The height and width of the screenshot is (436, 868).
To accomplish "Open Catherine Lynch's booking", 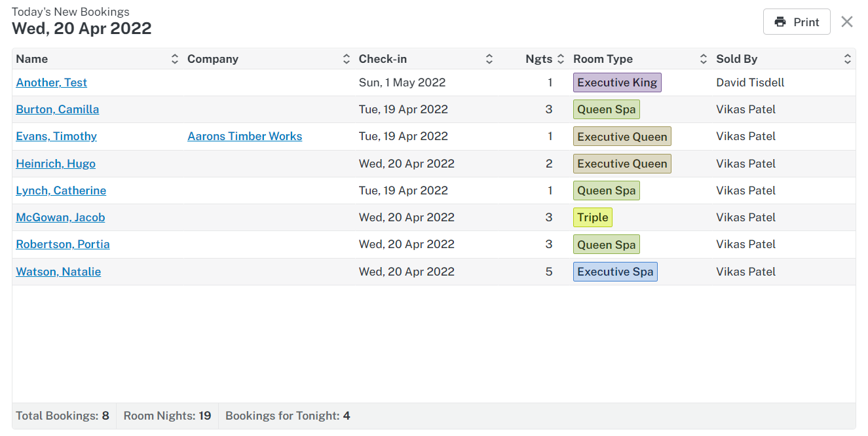I will tap(61, 191).
